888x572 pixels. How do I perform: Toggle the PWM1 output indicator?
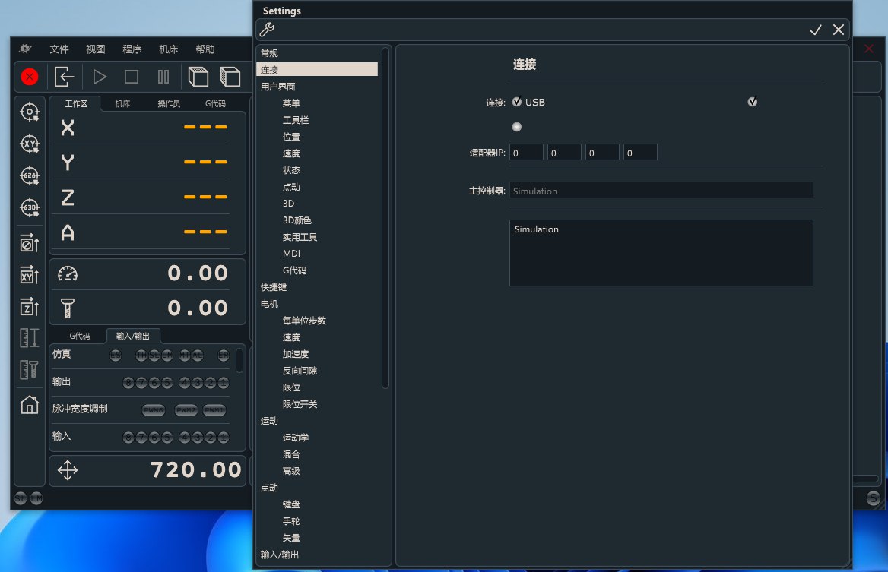click(214, 410)
